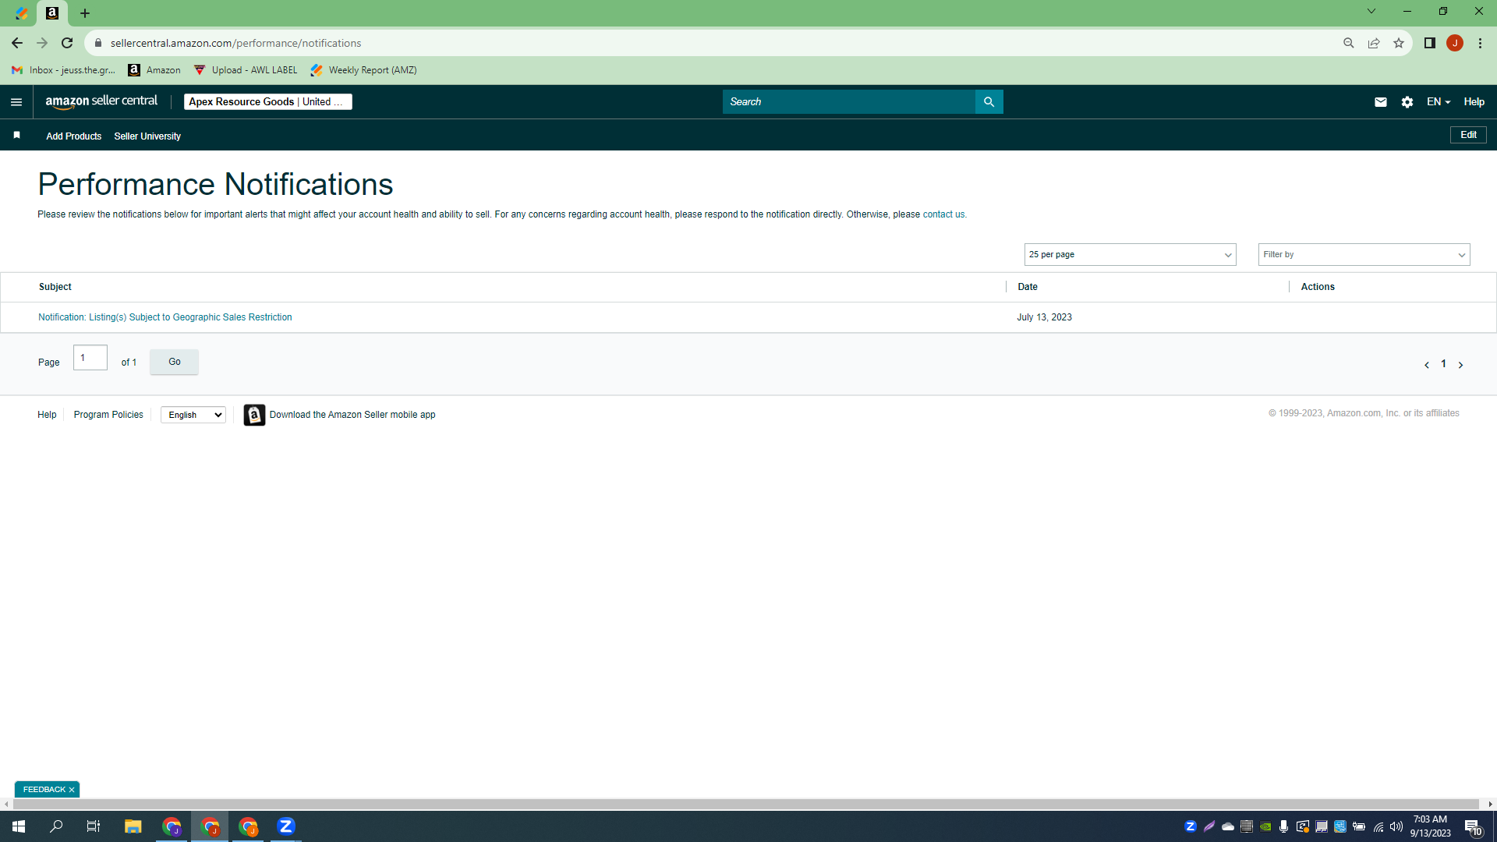Go to next page arrow in pagination
Screen dimensions: 1497x842
[x=1461, y=365]
